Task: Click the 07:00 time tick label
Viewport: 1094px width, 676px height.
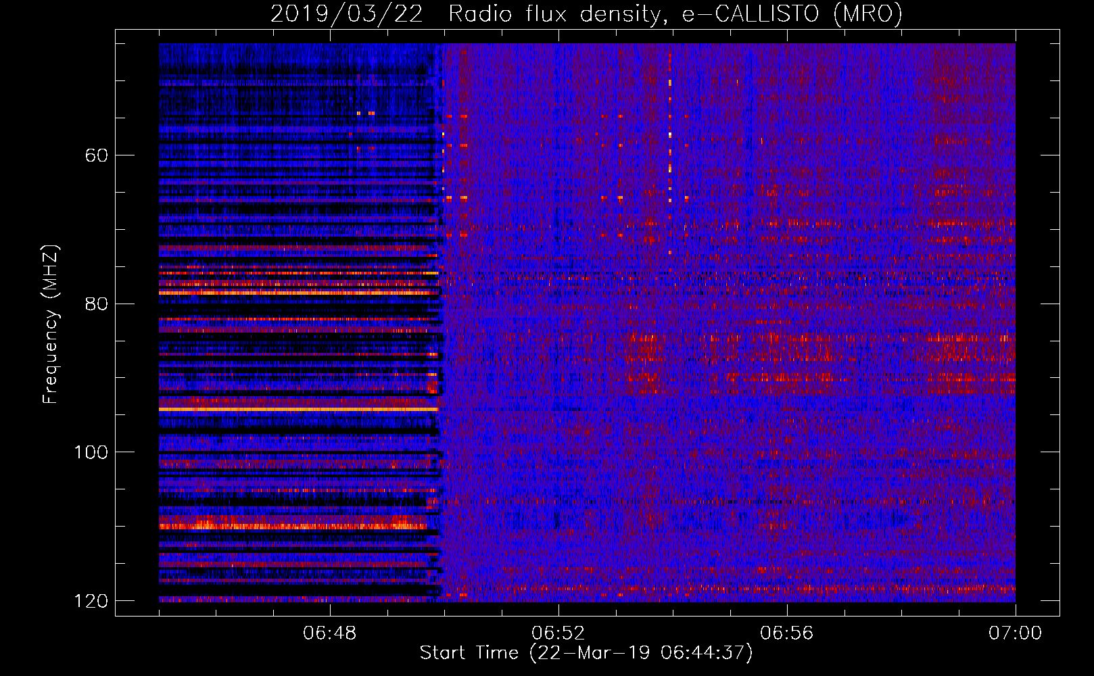Action: coord(1016,633)
